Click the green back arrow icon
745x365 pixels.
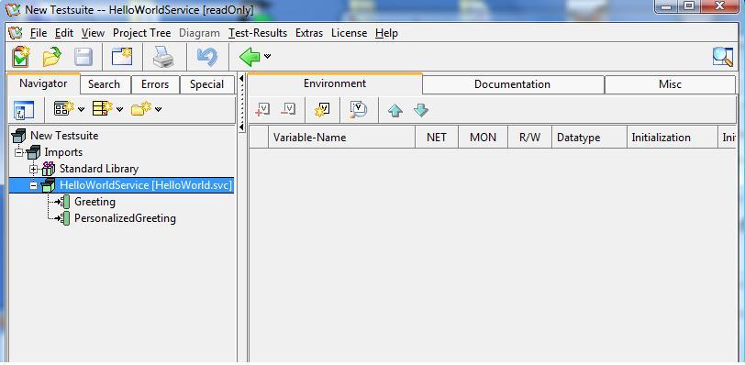[250, 57]
